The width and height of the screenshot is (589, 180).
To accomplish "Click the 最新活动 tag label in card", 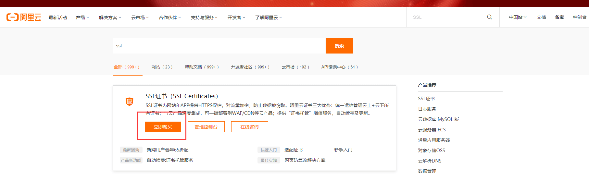I will 131,150.
